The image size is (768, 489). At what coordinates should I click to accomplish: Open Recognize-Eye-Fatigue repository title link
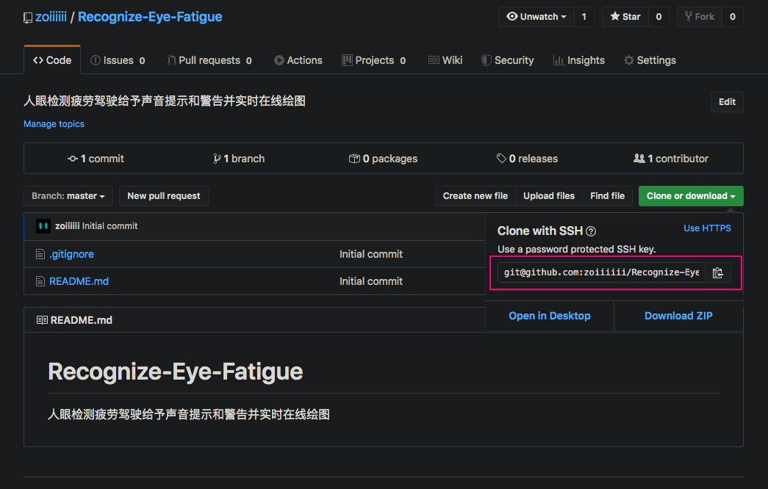point(150,17)
